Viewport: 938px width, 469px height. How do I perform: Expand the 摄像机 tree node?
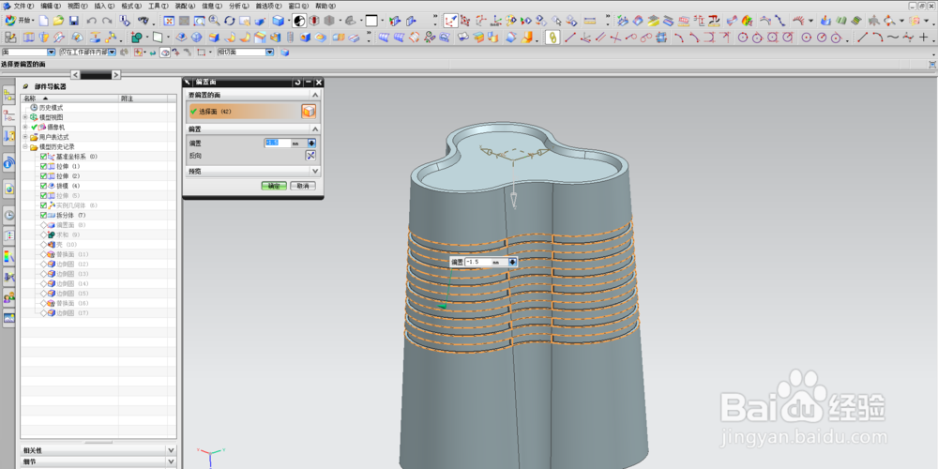25,127
